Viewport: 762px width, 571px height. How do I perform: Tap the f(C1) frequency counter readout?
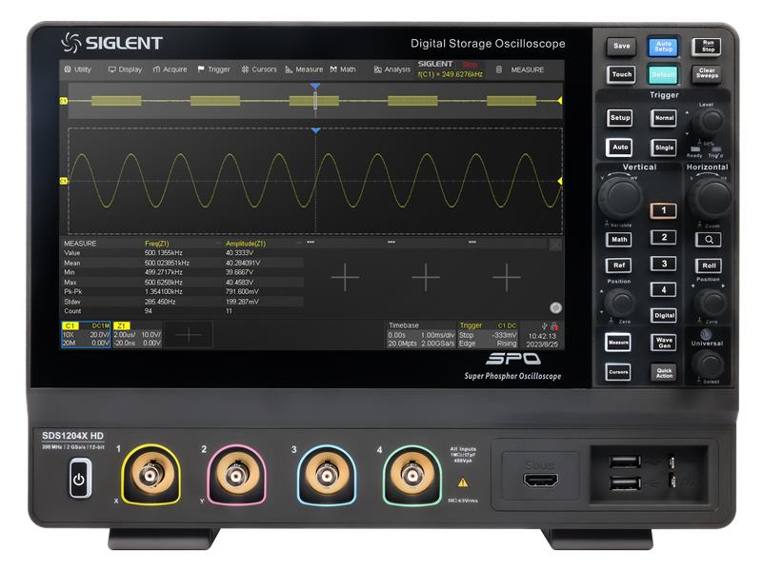point(451,74)
